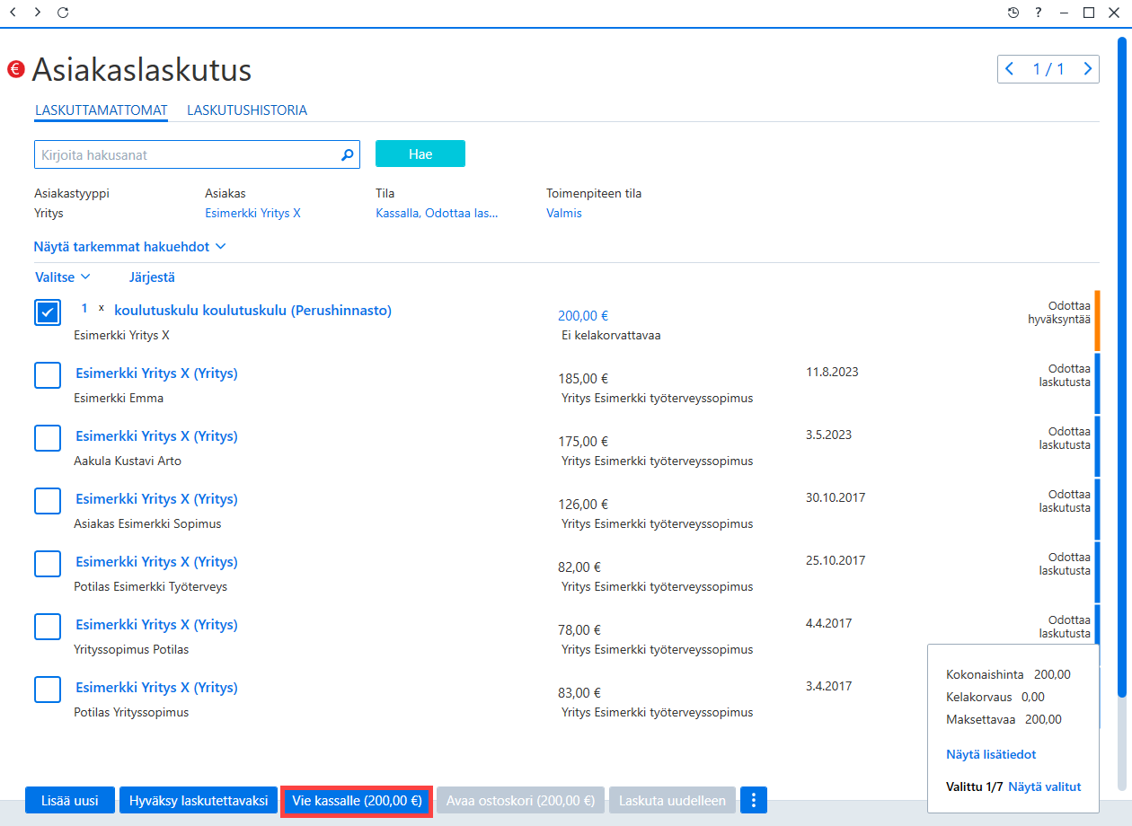
Task: Open Tila filter Kassalla, Odottaa las...
Action: coord(437,214)
